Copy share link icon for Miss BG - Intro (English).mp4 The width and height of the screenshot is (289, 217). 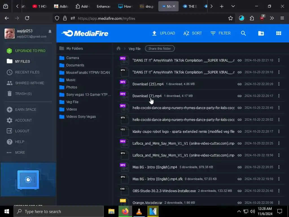(x=239, y=167)
